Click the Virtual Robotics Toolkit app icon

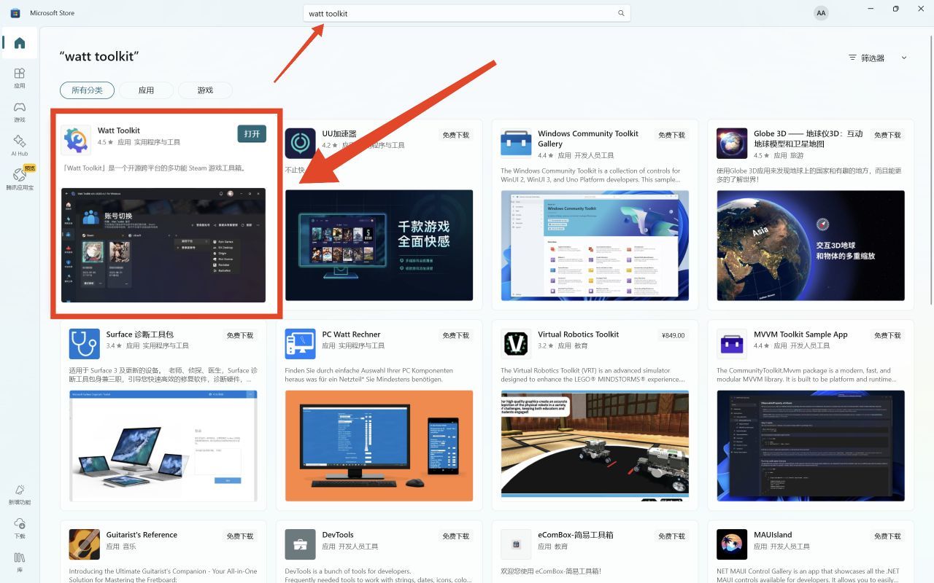pyautogui.click(x=516, y=344)
